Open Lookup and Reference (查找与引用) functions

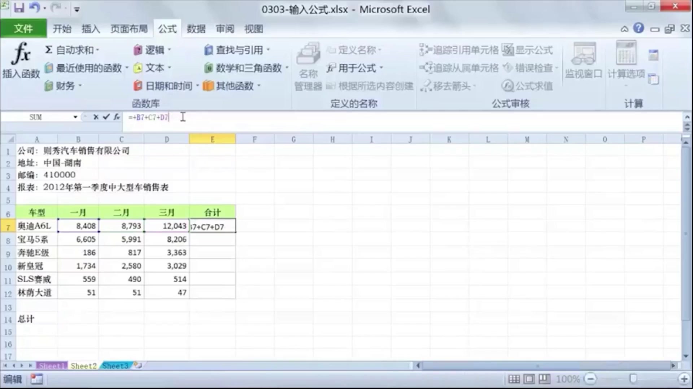237,50
